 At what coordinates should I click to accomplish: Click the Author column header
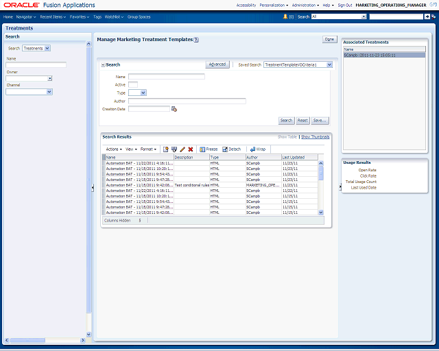(x=263, y=157)
